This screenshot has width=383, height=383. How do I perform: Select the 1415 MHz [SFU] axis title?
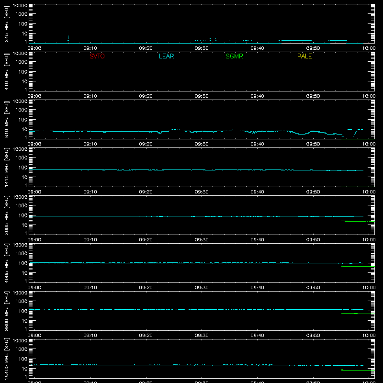(x=6, y=167)
